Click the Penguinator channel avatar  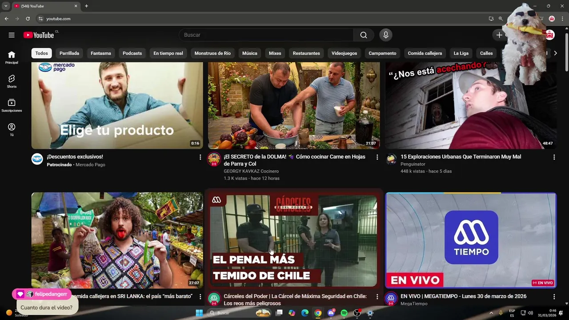tap(391, 159)
